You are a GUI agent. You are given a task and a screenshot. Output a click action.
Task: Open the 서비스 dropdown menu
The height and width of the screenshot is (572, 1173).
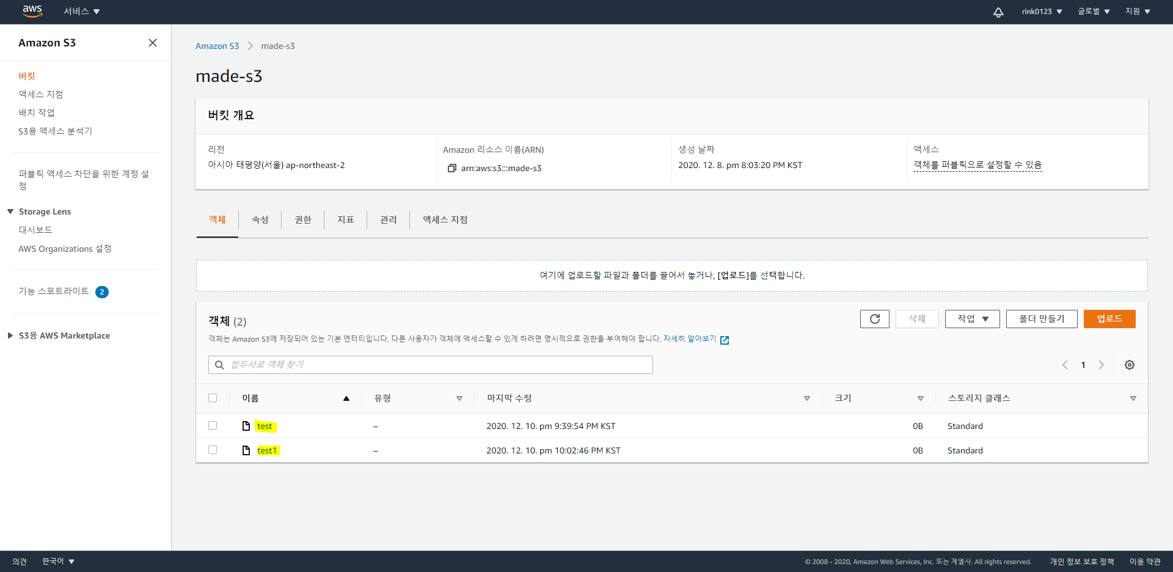point(82,12)
